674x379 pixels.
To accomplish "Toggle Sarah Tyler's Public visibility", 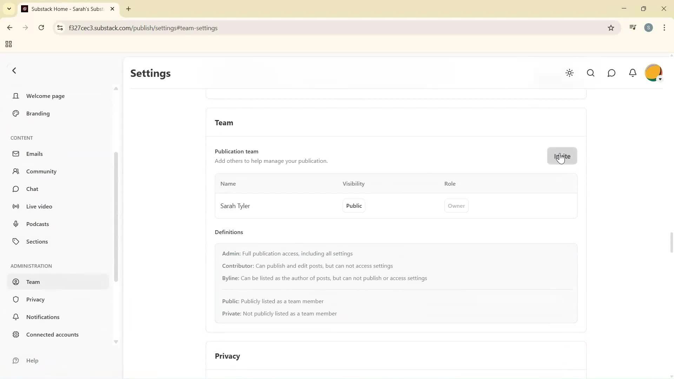I will pyautogui.click(x=353, y=206).
